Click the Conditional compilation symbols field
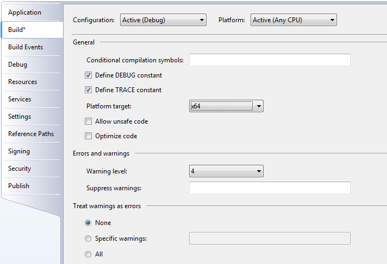 pyautogui.click(x=270, y=60)
